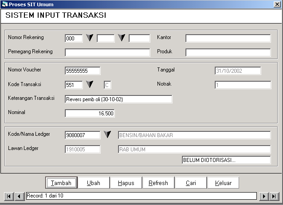Image resolution: width=283 pixels, height=205 pixels.
Task: Click the Kantor input field
Action: click(x=228, y=38)
